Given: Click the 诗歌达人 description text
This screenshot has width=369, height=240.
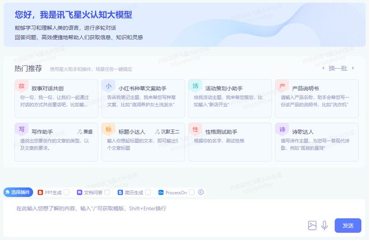Looking at the screenshot, I should click(315, 144).
